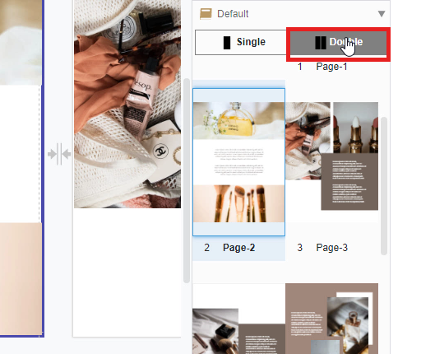Click the single-page black rectangle icon
The height and width of the screenshot is (354, 435).
click(x=227, y=43)
